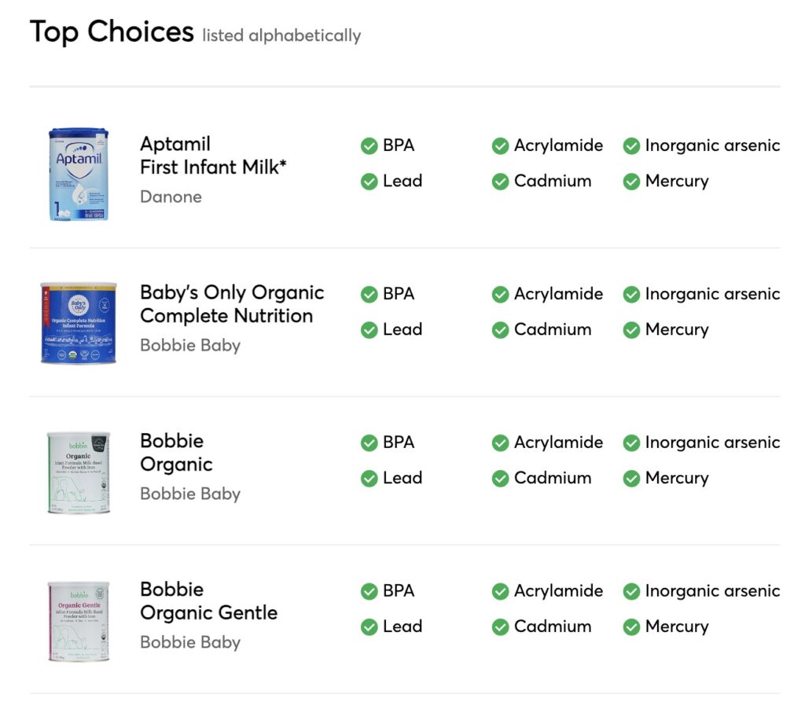Select the Bobbie Organic Gentle title
Image resolution: width=805 pixels, height=702 pixels.
point(208,601)
